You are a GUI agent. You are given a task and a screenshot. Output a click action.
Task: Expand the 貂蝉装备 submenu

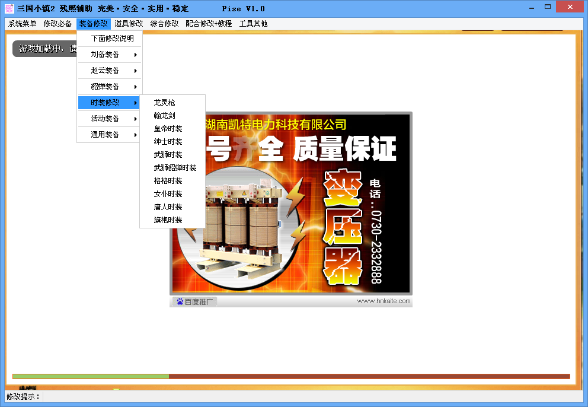tap(110, 87)
